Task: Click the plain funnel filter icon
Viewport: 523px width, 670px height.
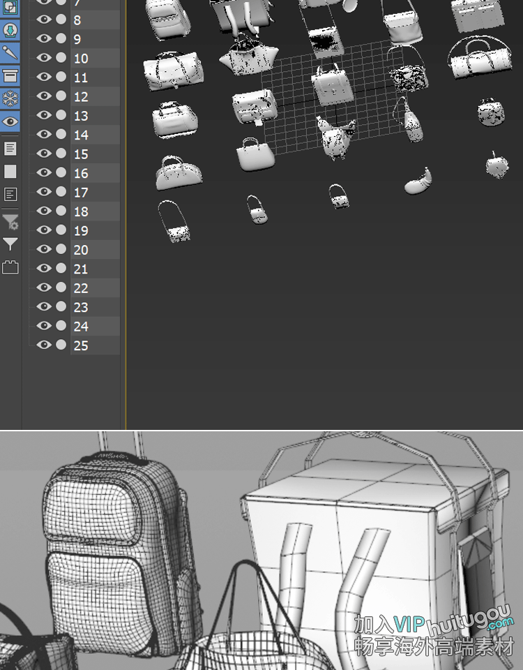Action: tap(10, 244)
